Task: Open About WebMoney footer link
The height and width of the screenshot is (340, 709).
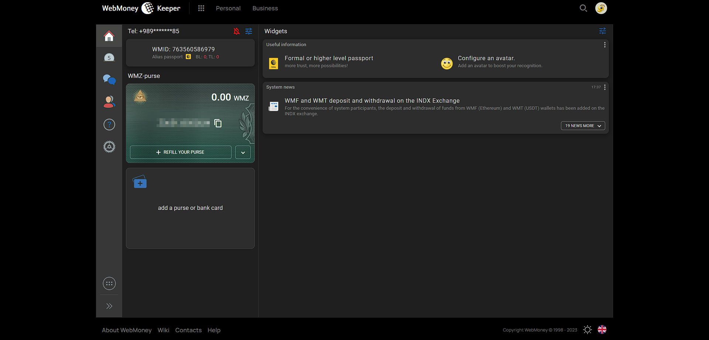Action: (x=127, y=330)
